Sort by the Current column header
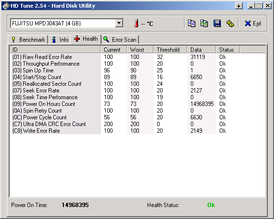 coord(114,50)
